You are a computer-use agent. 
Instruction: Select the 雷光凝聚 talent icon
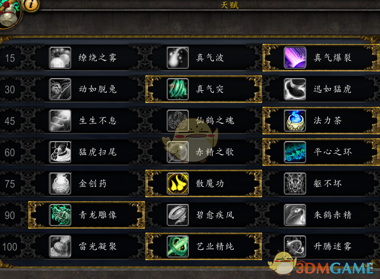tap(60, 246)
